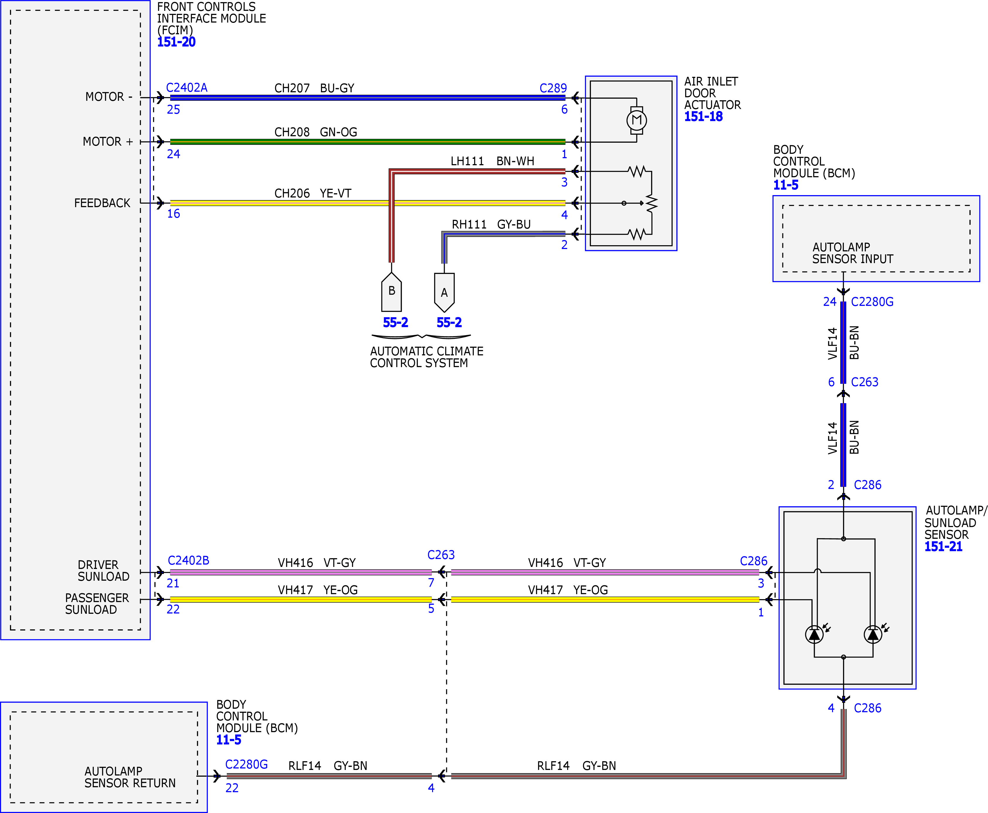Select AUTOMATIC CLIMATE CONTROL SYSTEM text

pos(427,357)
